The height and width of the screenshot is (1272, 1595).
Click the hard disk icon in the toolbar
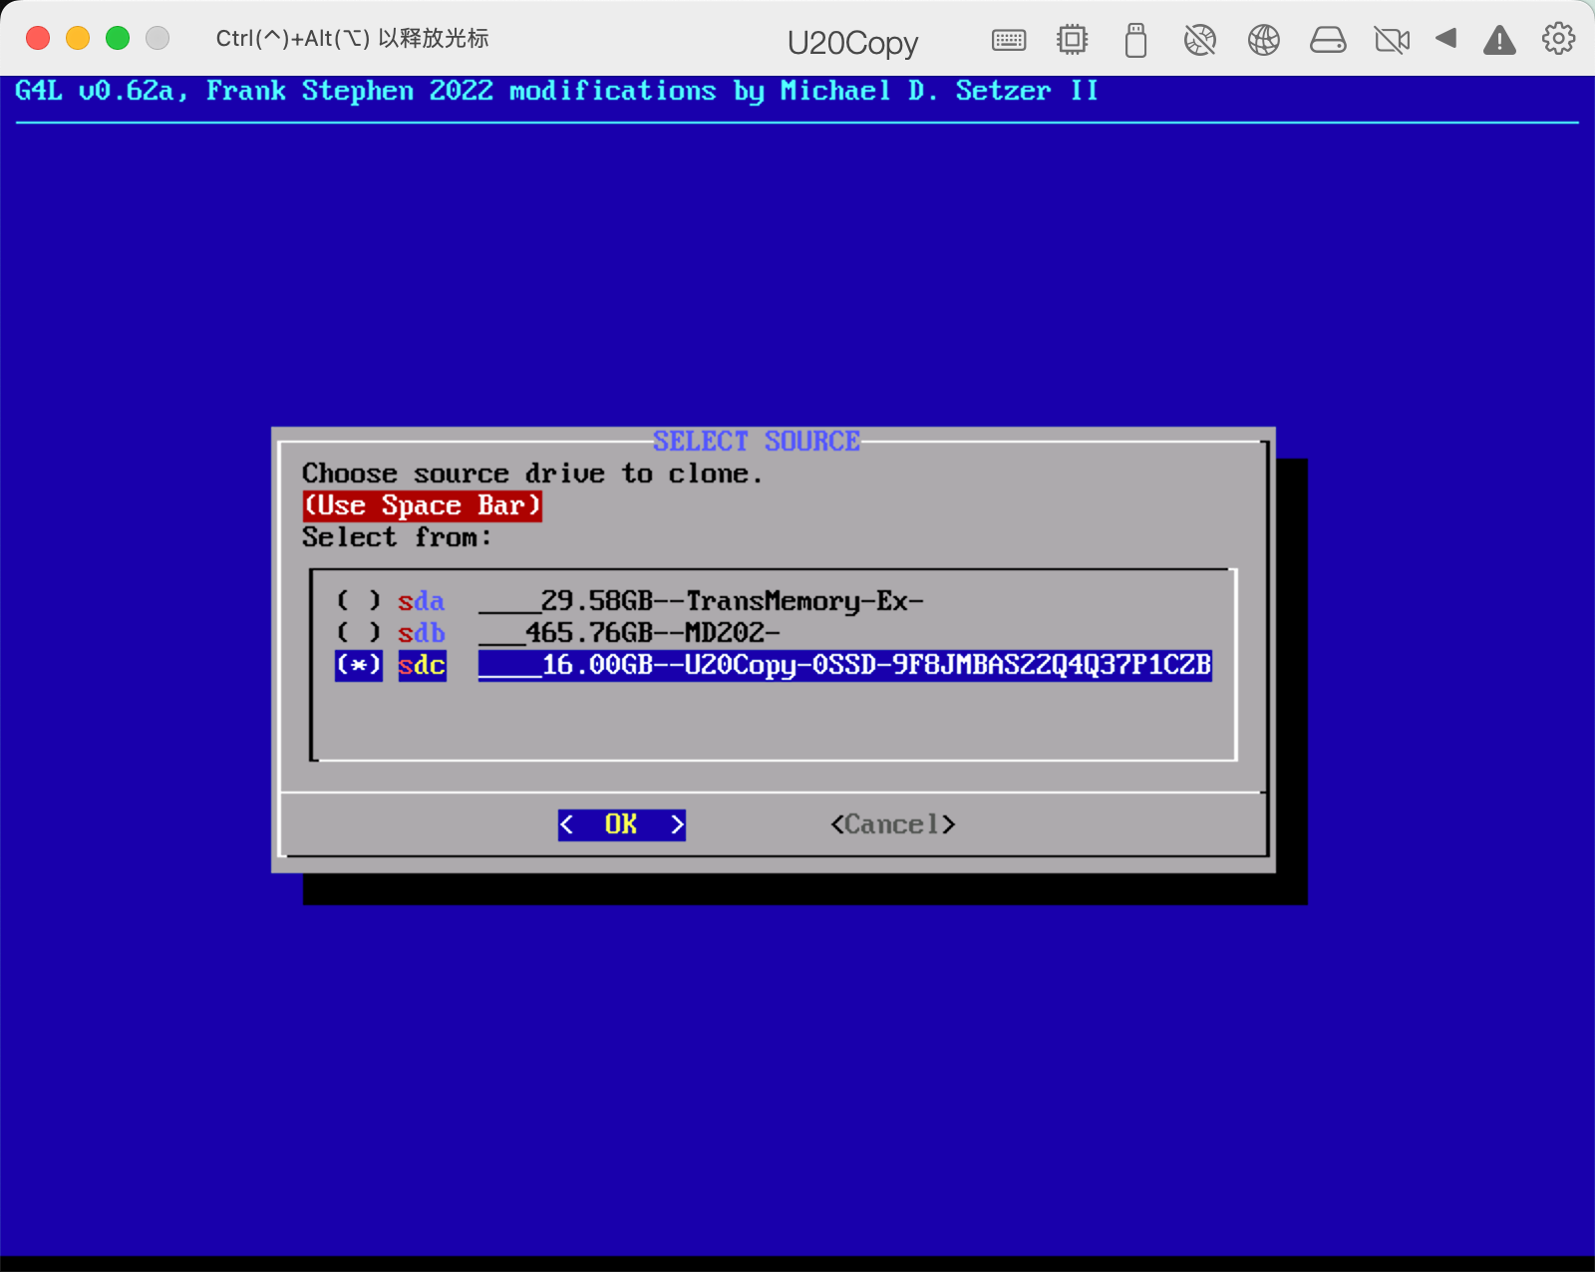click(x=1328, y=40)
